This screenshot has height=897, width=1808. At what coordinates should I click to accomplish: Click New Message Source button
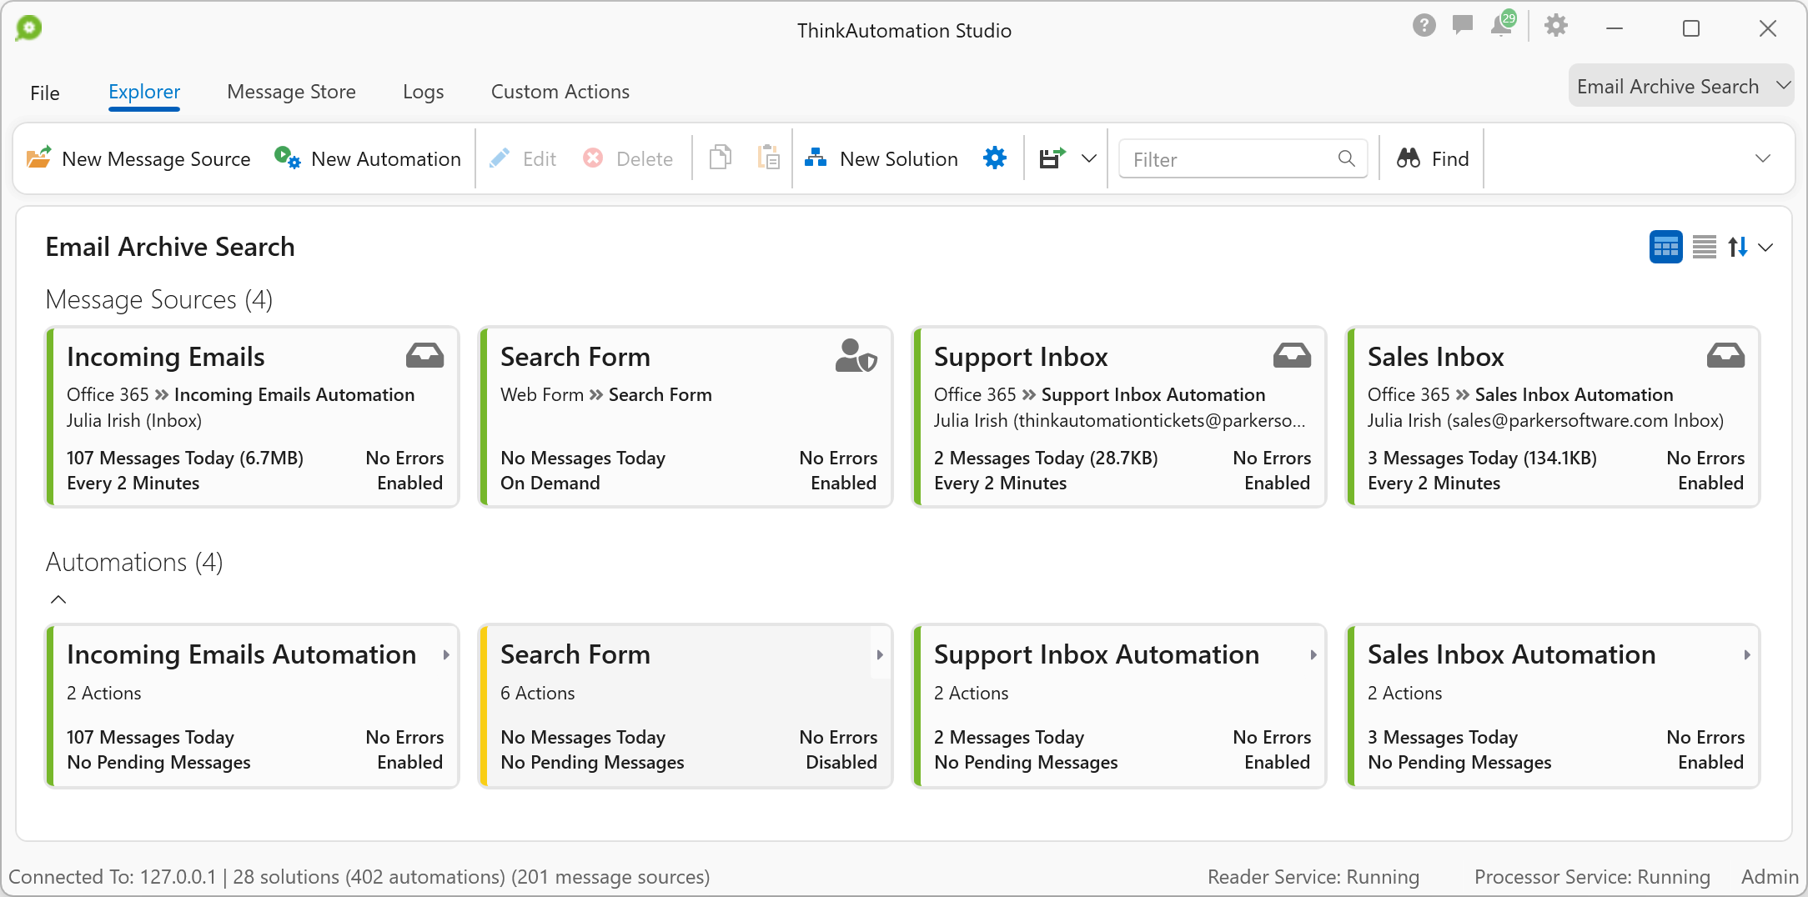pos(138,158)
